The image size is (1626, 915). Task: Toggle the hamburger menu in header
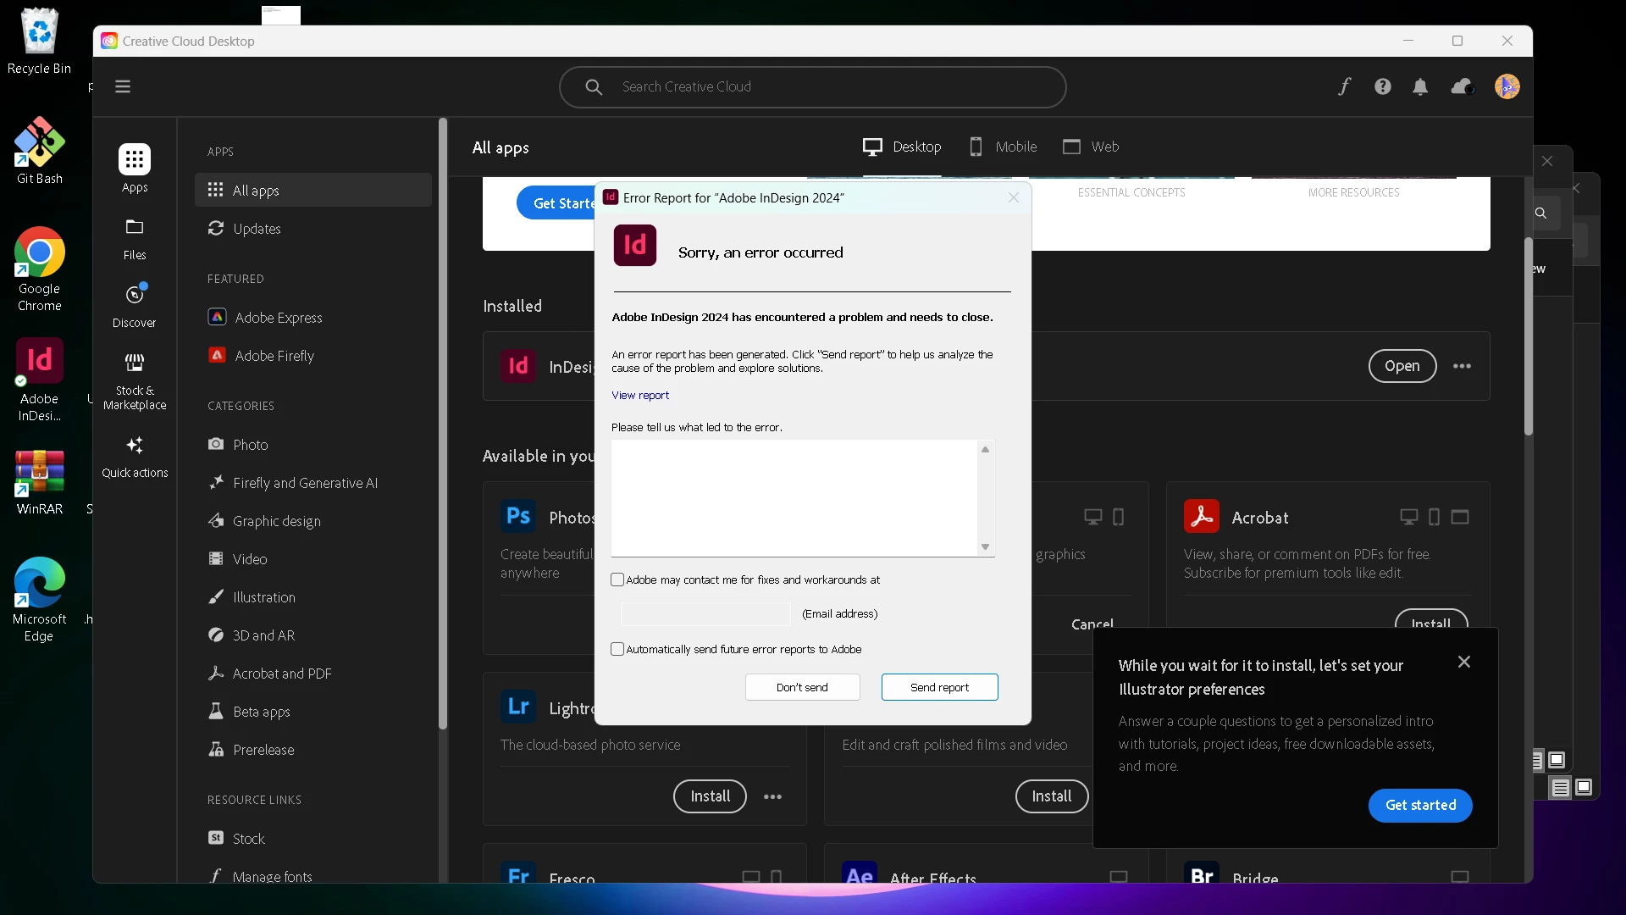(123, 86)
